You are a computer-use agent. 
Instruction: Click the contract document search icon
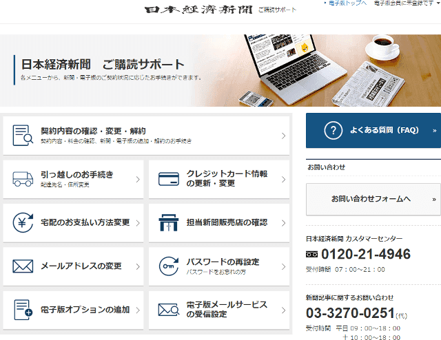coord(23,136)
